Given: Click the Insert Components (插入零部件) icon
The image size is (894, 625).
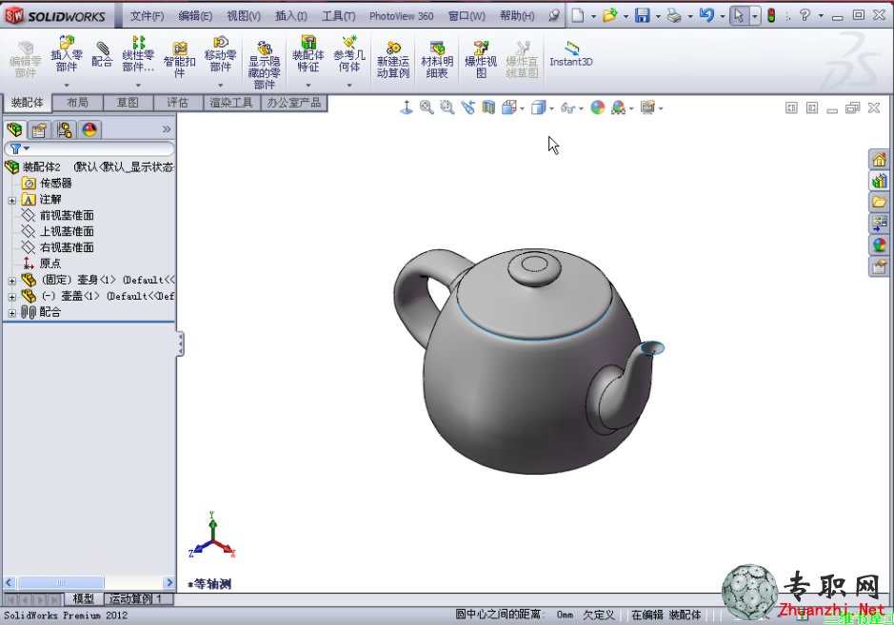Looking at the screenshot, I should click(x=66, y=53).
